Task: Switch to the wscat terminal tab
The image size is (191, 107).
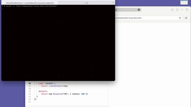Action: click(30, 3)
